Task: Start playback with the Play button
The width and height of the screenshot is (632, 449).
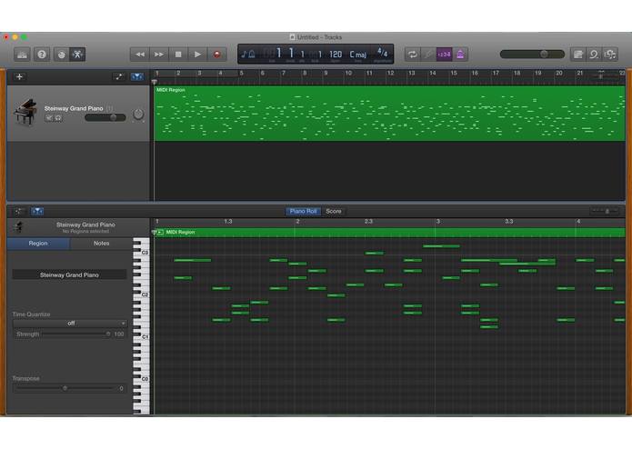Action: click(x=197, y=55)
